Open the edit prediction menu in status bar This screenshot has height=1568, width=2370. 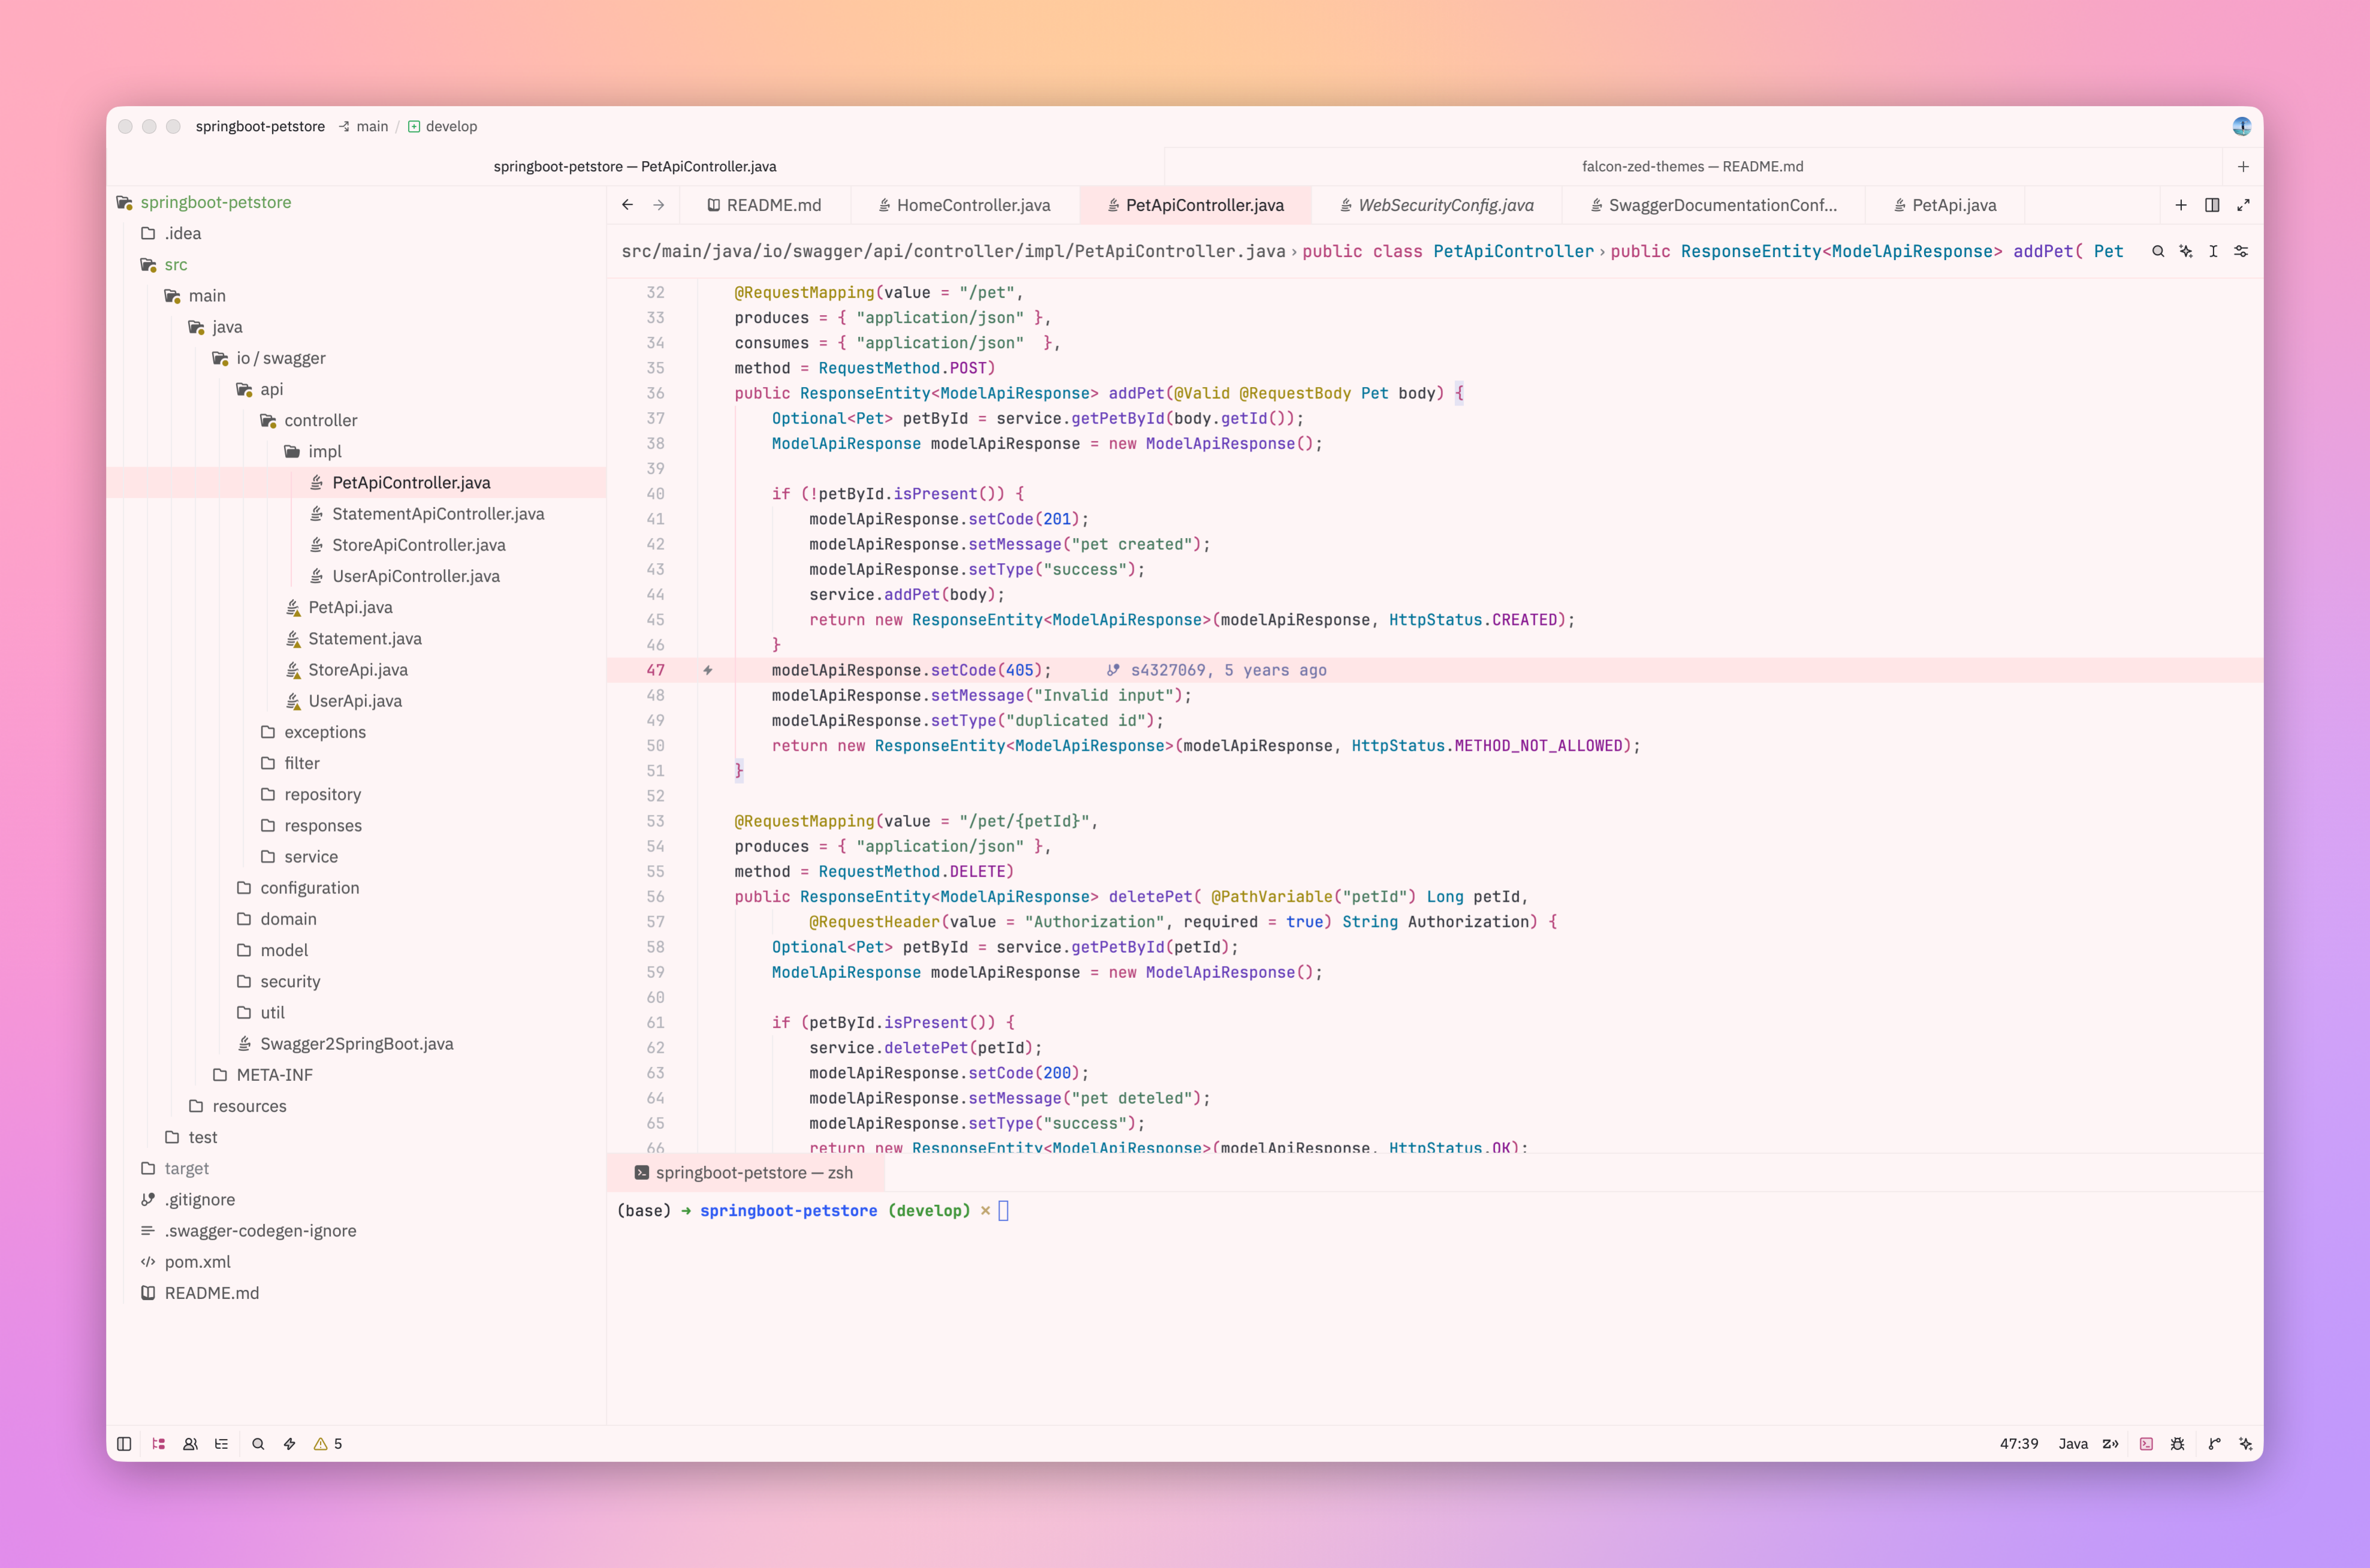[x=2111, y=1443]
